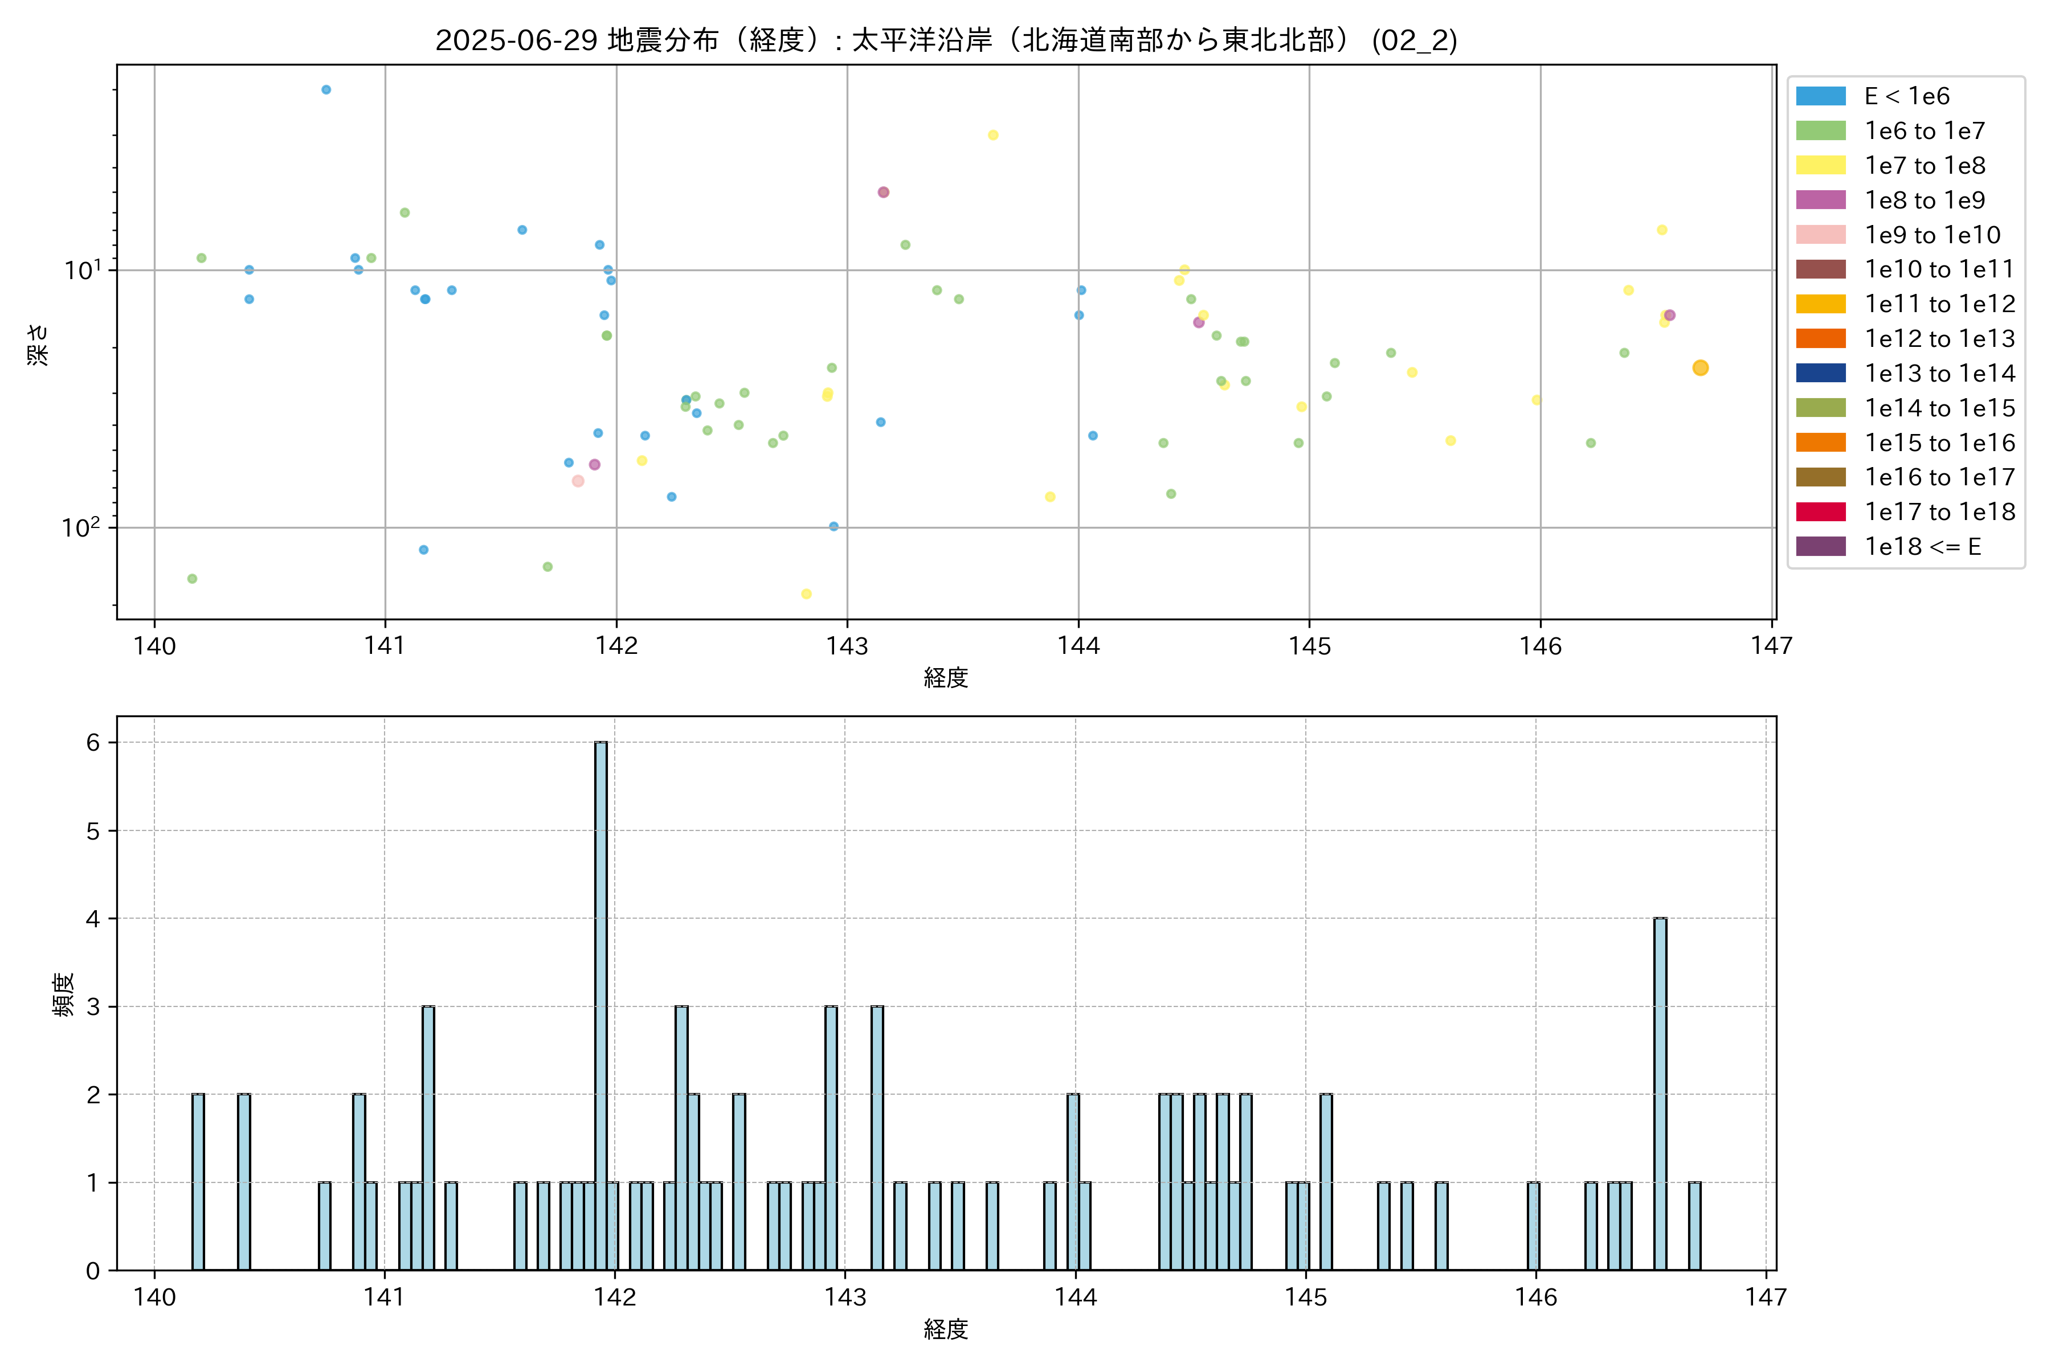The image size is (2051, 1367).
Task: Click the orange 1e11 to 1e12 legend swatch
Action: click(1821, 304)
